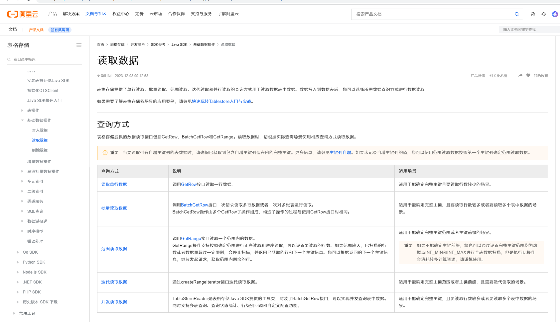The image size is (560, 322).
Task: Go to SDK参考 breadcrumb
Action: pos(158,44)
